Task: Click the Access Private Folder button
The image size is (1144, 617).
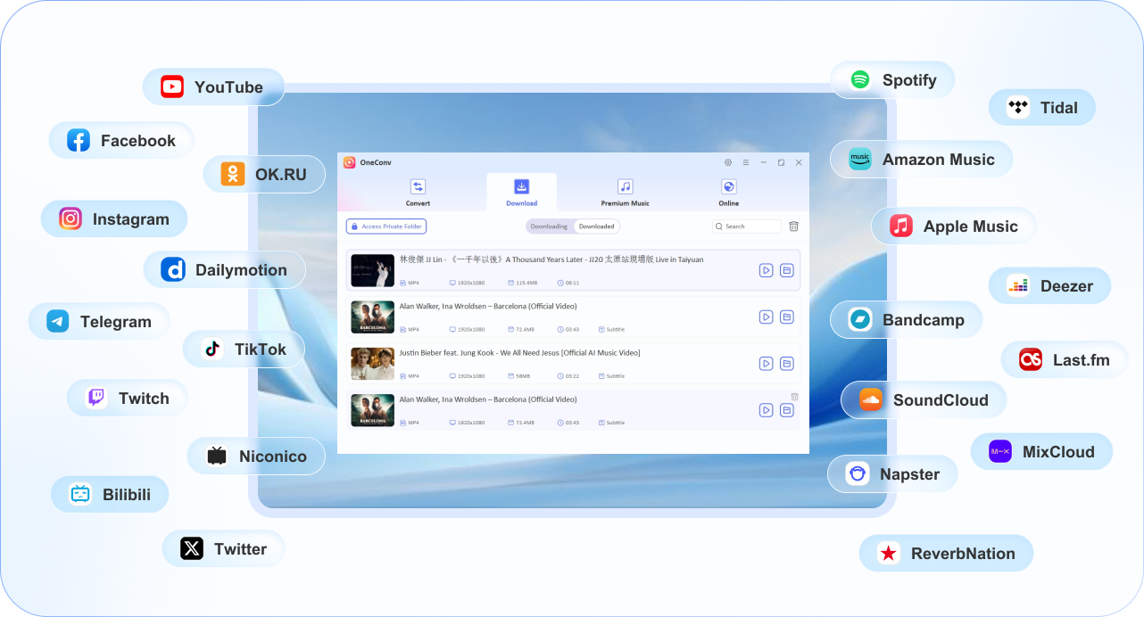Action: [386, 226]
